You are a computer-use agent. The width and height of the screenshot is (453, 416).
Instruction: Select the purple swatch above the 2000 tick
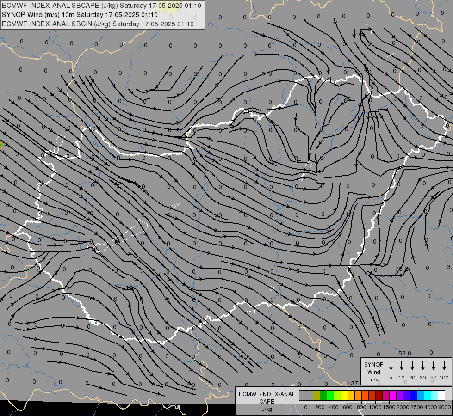[399, 395]
